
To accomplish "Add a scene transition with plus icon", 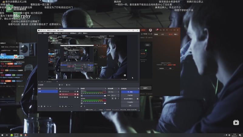I will click(x=112, y=98).
